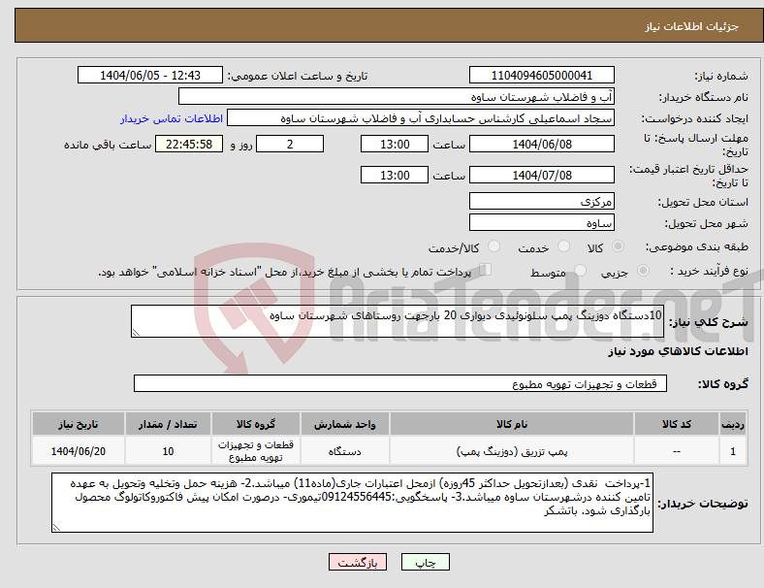Click the unit cell دستگاه

[344, 451]
